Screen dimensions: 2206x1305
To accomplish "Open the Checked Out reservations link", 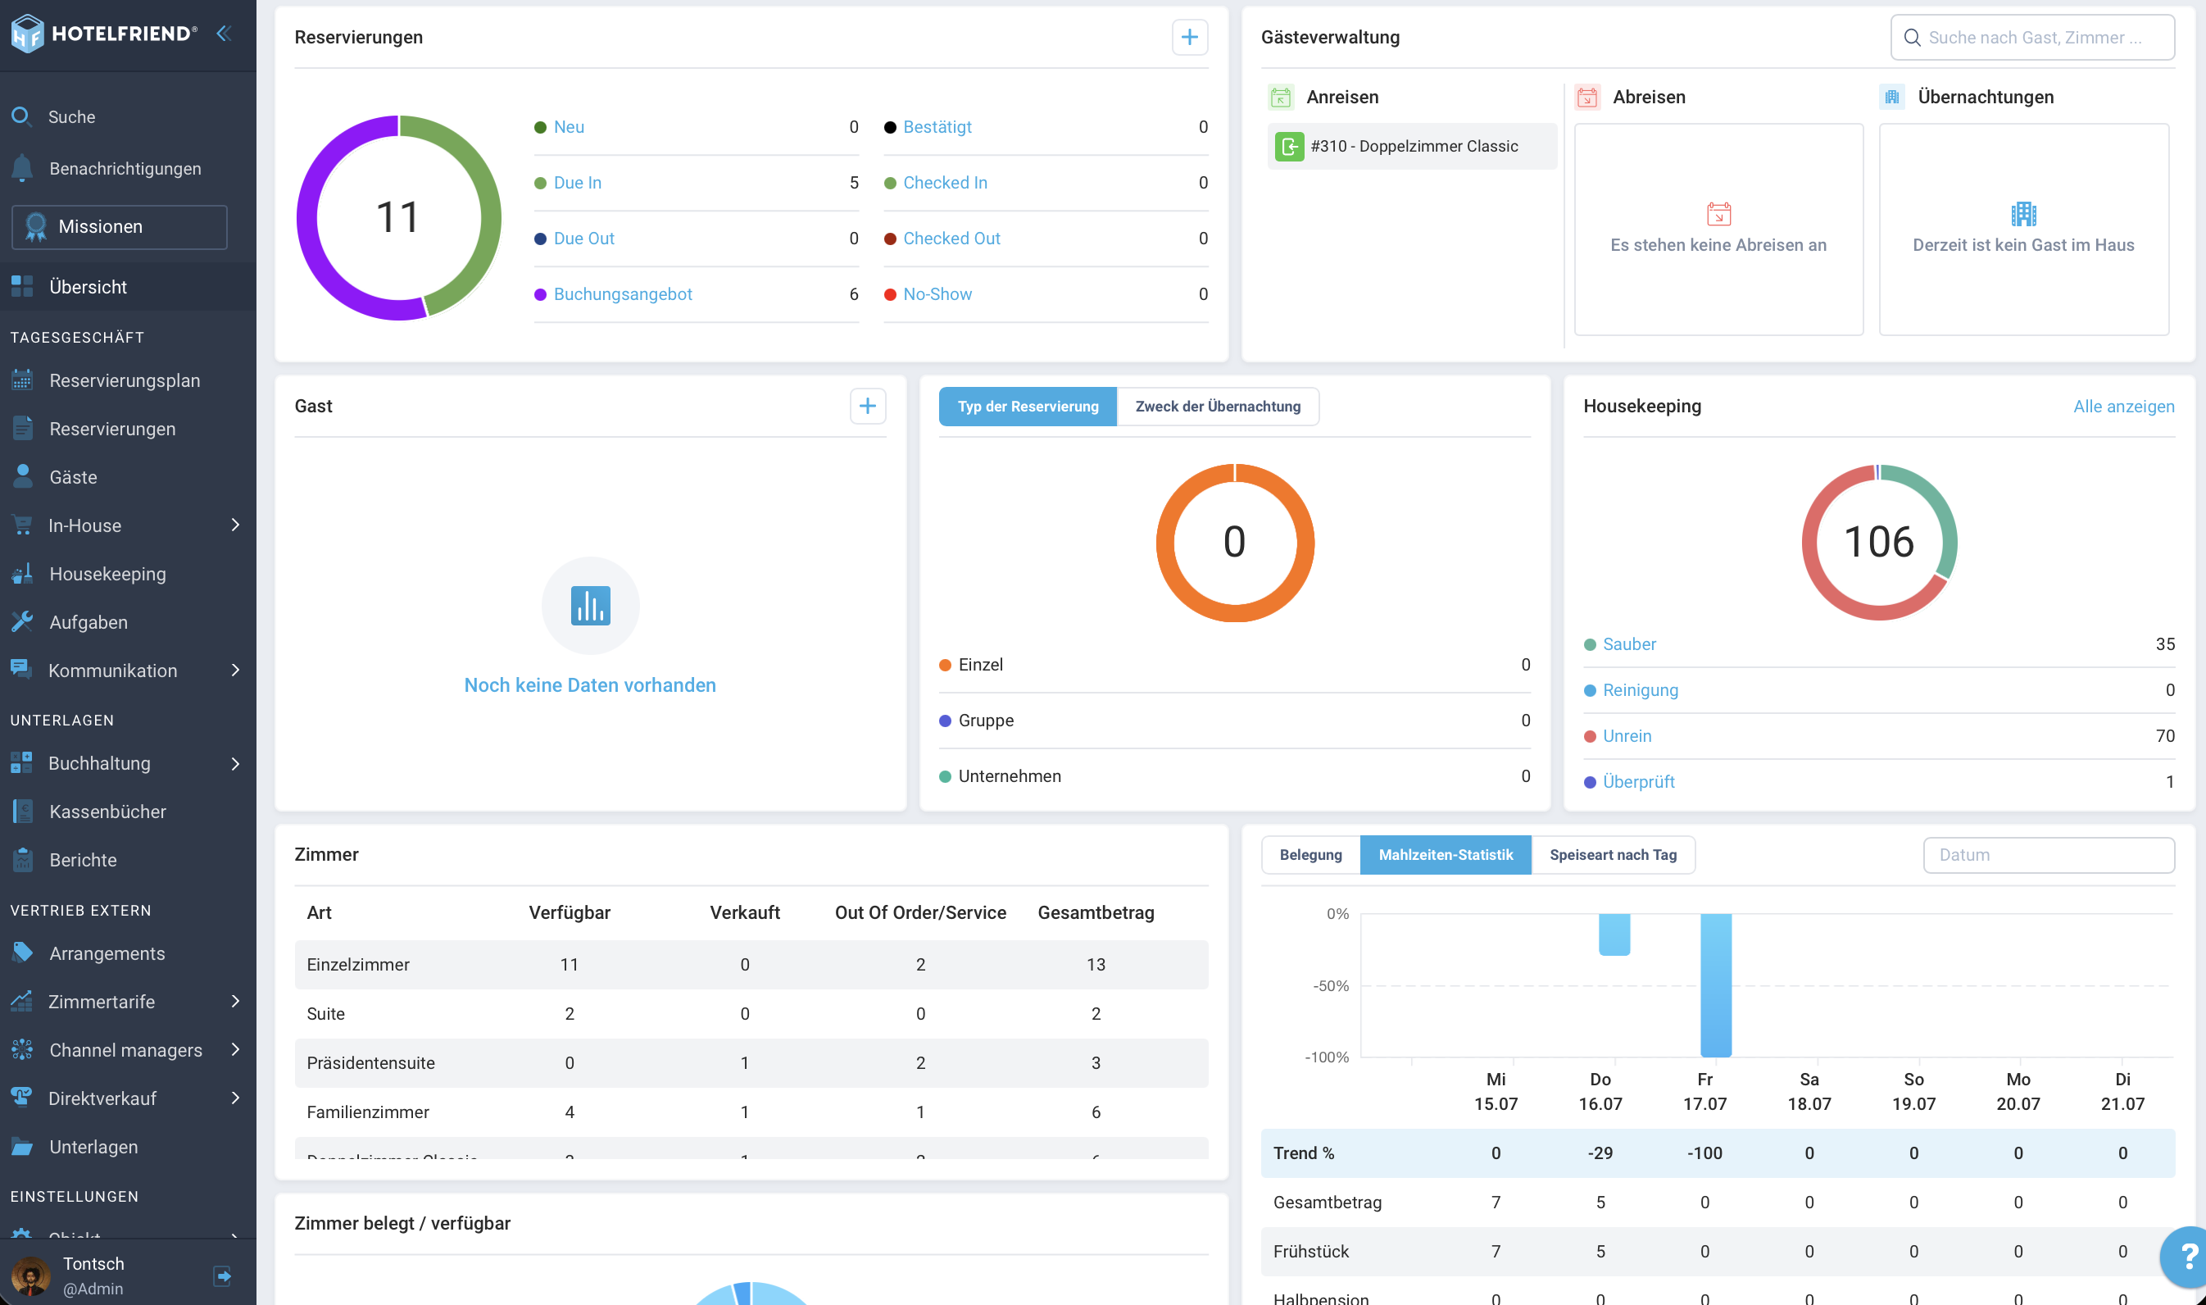I will click(951, 239).
